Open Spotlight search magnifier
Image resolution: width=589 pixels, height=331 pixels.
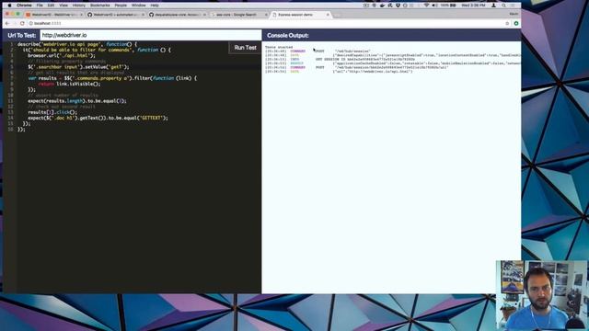pos(503,6)
